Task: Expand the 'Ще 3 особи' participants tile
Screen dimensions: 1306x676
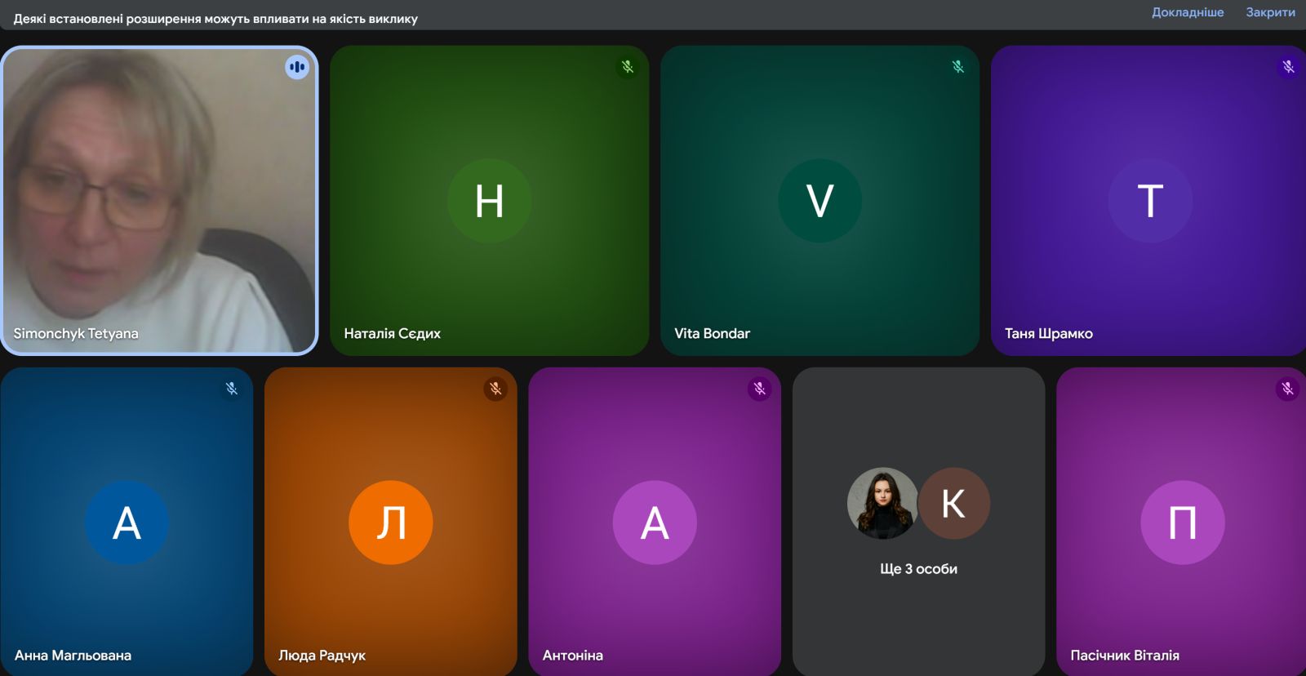Action: click(x=918, y=569)
